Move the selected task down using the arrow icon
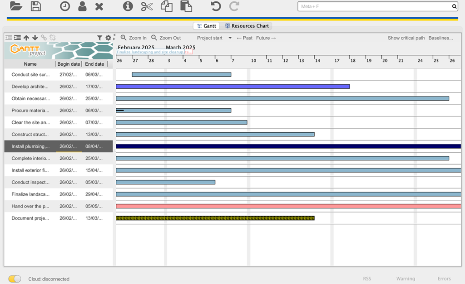The image size is (465, 284). (35, 38)
